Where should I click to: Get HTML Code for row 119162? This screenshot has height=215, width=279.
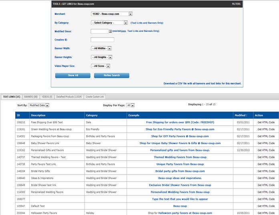click(266, 150)
